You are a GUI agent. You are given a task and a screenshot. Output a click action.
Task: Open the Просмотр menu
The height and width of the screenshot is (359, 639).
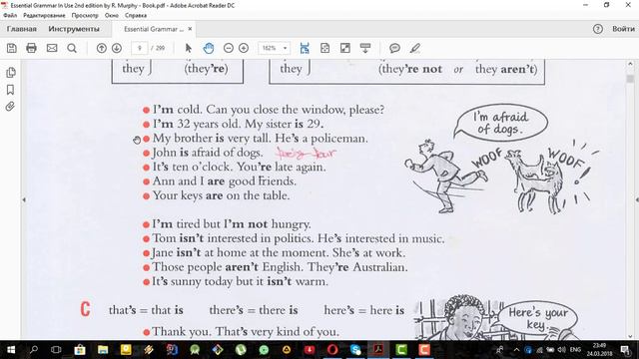point(85,16)
